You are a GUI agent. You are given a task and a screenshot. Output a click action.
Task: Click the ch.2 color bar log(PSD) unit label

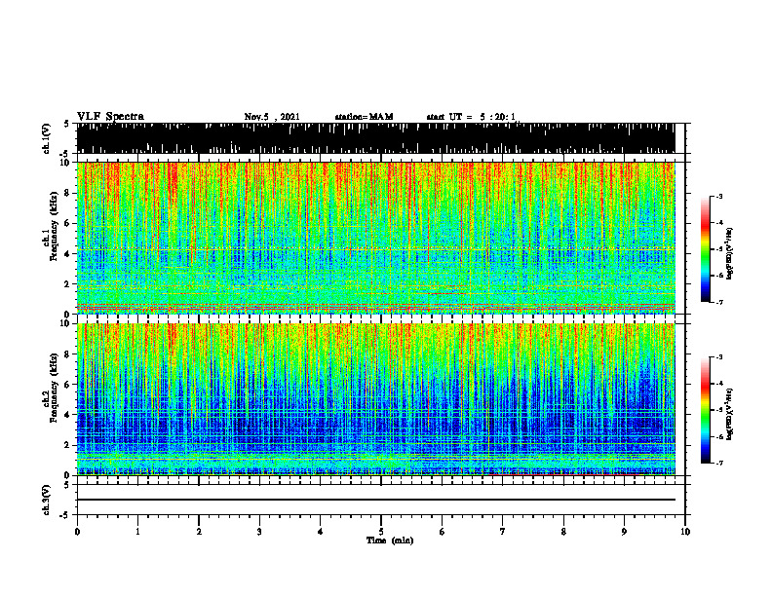(x=730, y=415)
